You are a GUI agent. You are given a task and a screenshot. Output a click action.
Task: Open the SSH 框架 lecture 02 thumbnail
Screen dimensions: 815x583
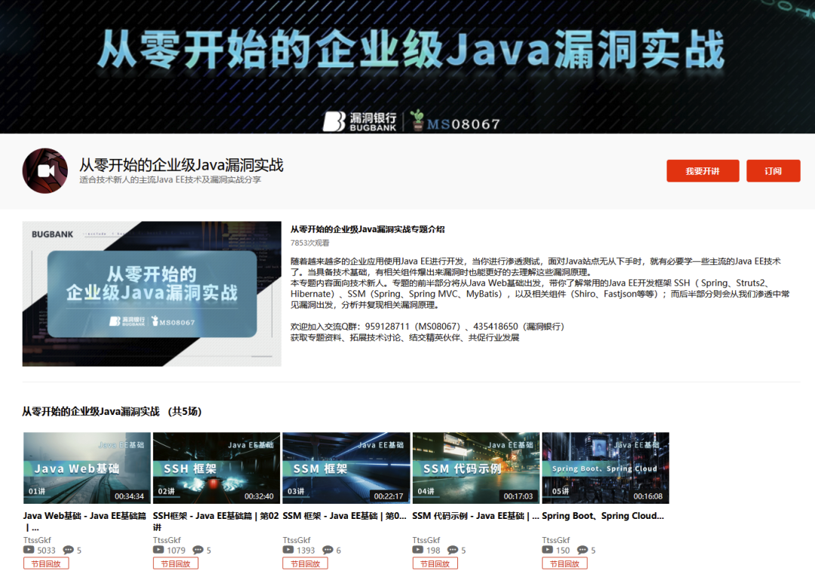[x=217, y=468]
